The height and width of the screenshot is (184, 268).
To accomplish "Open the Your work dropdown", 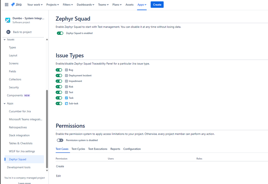I will [35, 5].
